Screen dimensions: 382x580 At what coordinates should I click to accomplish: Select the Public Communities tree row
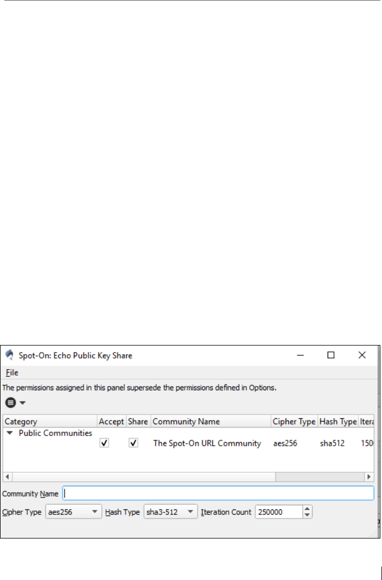tap(55, 433)
